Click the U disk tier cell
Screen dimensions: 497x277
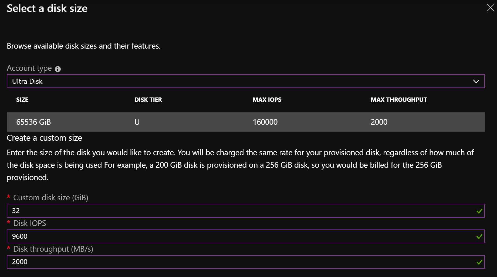tap(137, 122)
